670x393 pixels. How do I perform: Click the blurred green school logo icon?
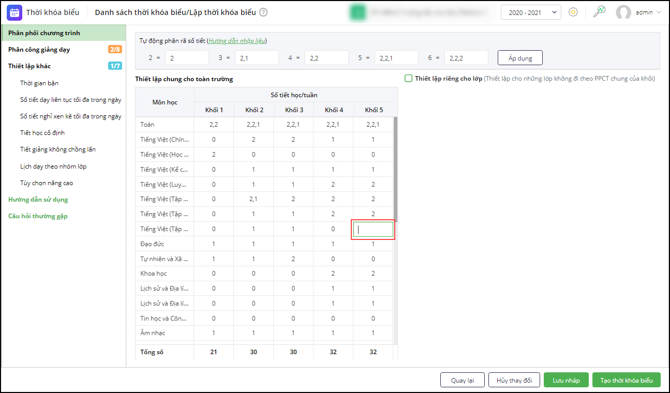(x=357, y=12)
